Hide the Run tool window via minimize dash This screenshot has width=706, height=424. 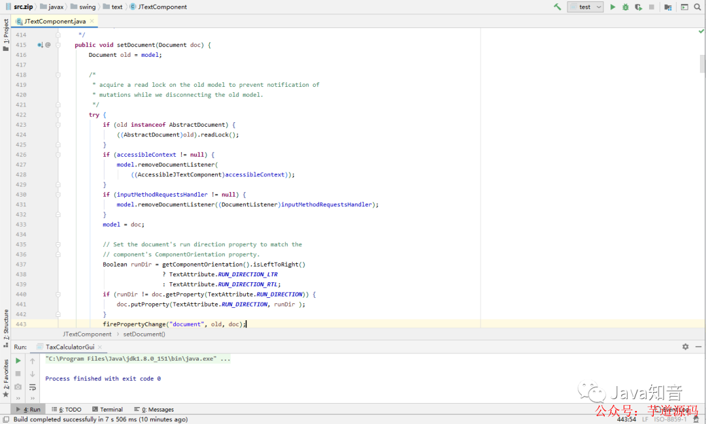[x=698, y=346]
